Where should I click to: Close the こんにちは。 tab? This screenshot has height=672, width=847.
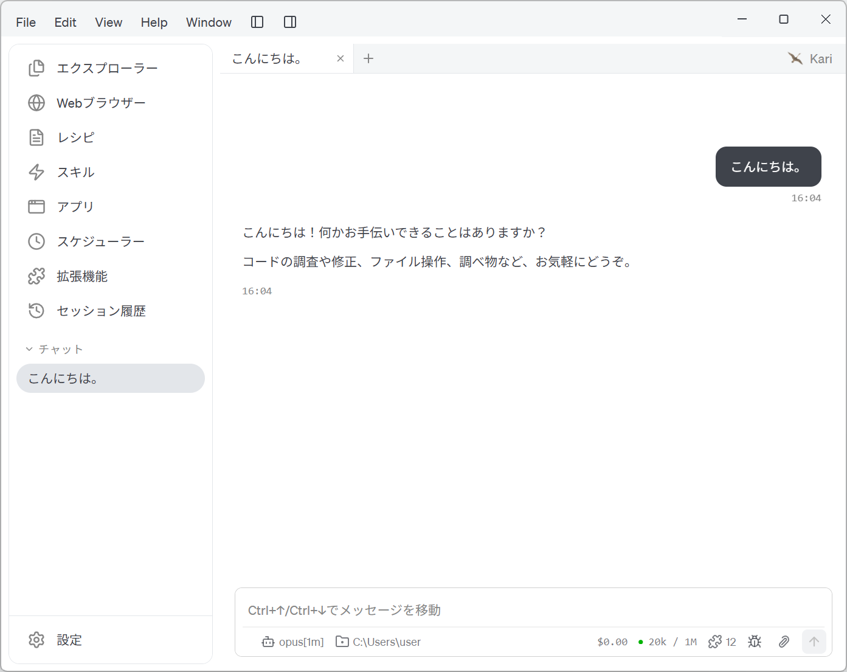[341, 58]
